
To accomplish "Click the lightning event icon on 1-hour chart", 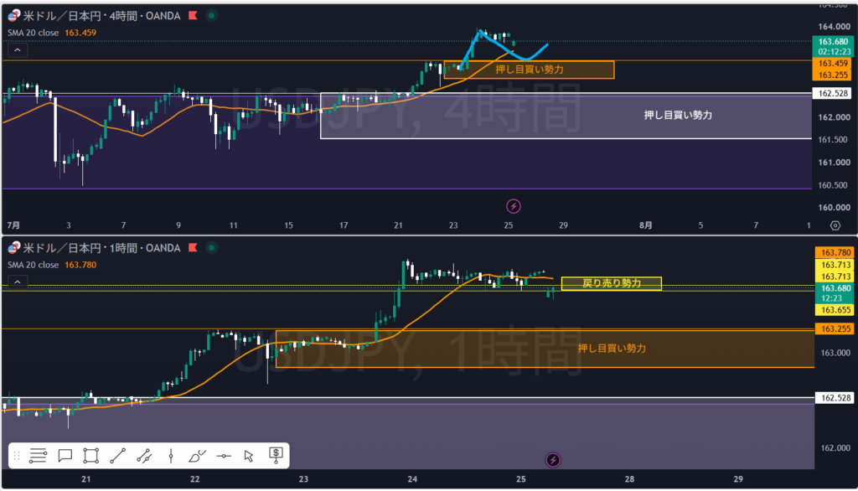I will click(x=553, y=460).
